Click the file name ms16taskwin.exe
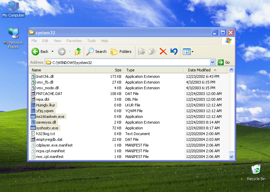The image size is (270, 192). point(50,117)
